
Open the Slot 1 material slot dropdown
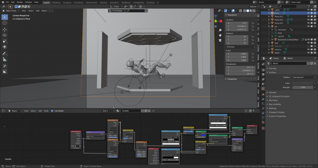pyautogui.click(x=108, y=111)
